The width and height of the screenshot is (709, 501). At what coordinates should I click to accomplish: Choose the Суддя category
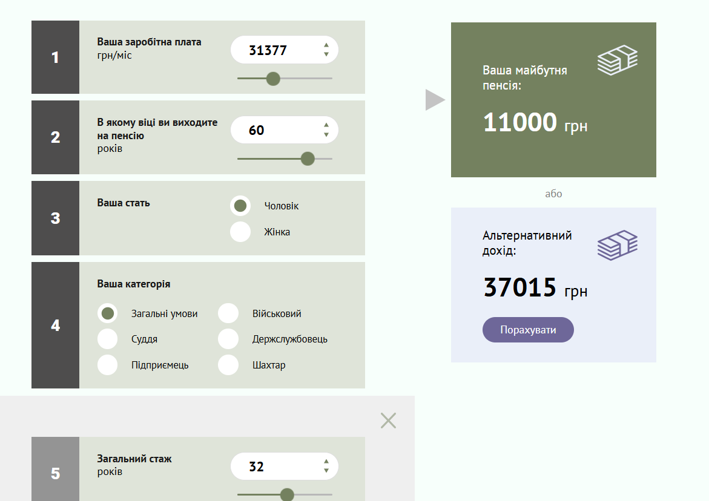point(108,339)
